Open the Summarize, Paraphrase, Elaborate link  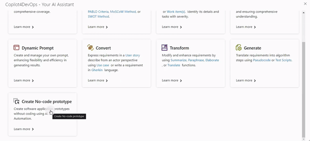click(x=195, y=60)
